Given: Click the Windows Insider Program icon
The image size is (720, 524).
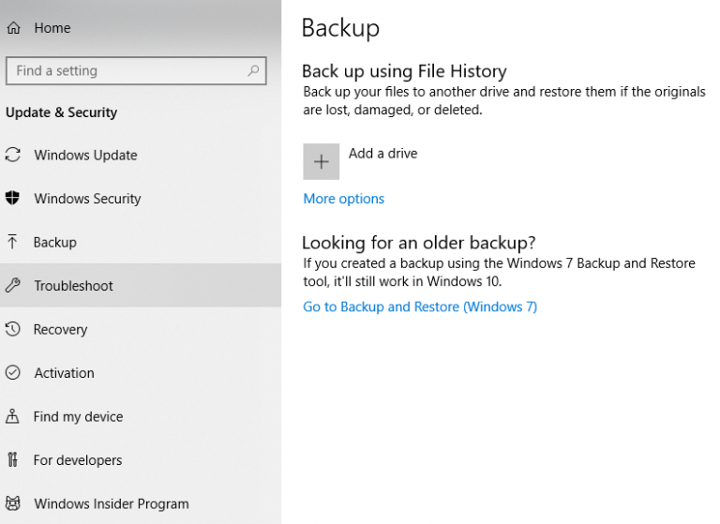Looking at the screenshot, I should click(13, 503).
